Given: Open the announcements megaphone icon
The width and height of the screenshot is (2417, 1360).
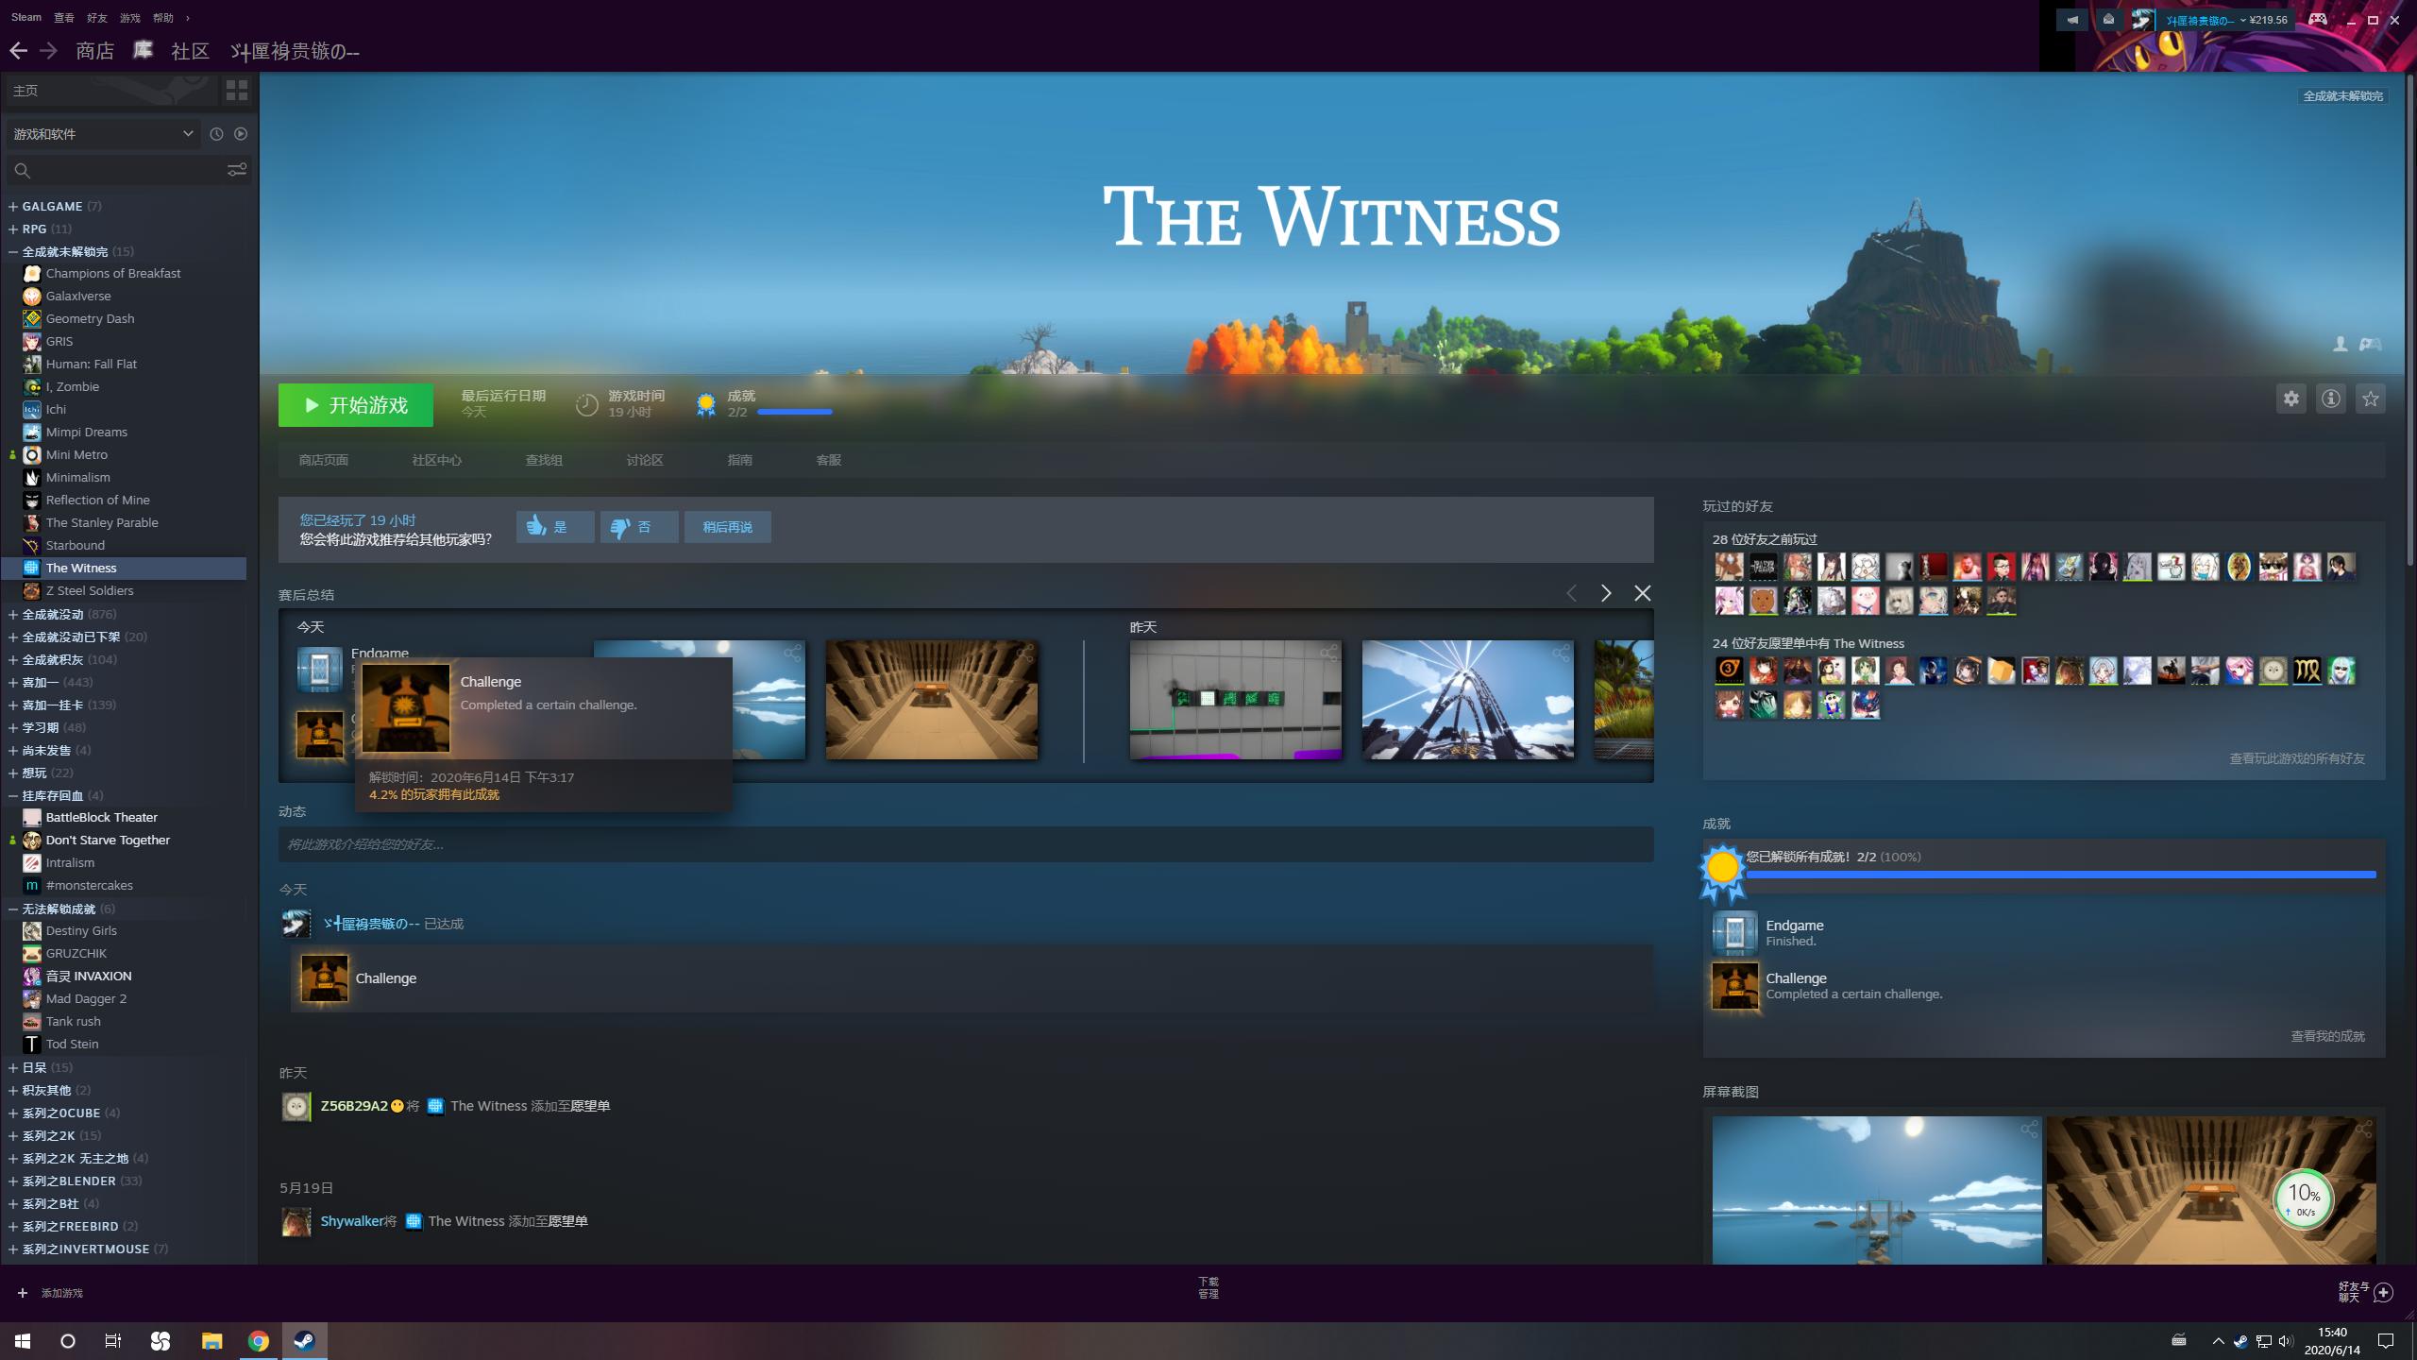Looking at the screenshot, I should [x=2072, y=19].
